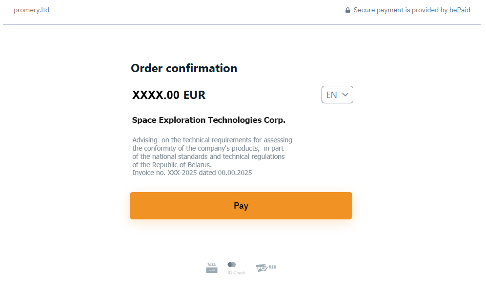Image resolution: width=486 pixels, height=293 pixels.
Task: Click Space Exploration Technologies Corp. title
Action: 209,120
